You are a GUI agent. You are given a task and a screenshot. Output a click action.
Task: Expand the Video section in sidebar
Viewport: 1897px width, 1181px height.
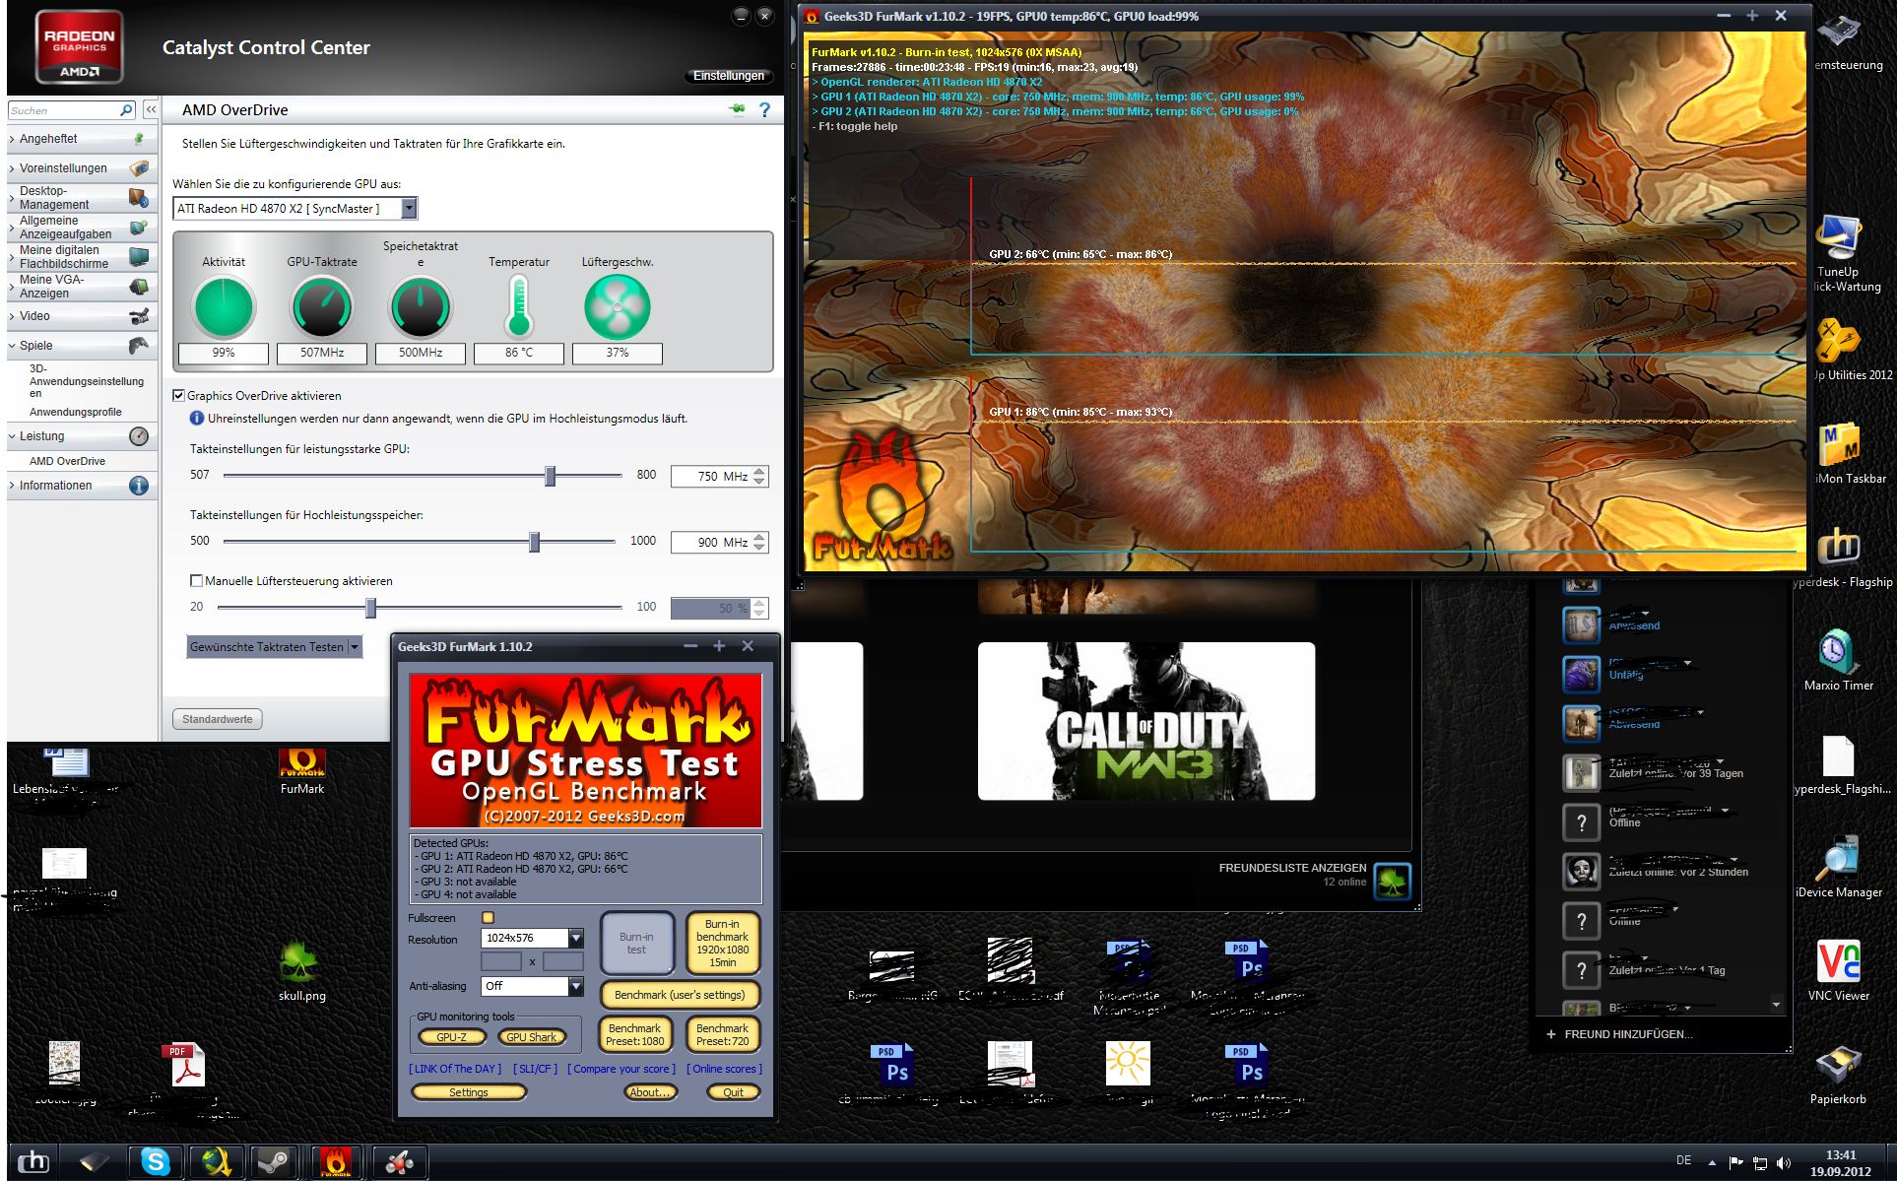(x=34, y=316)
